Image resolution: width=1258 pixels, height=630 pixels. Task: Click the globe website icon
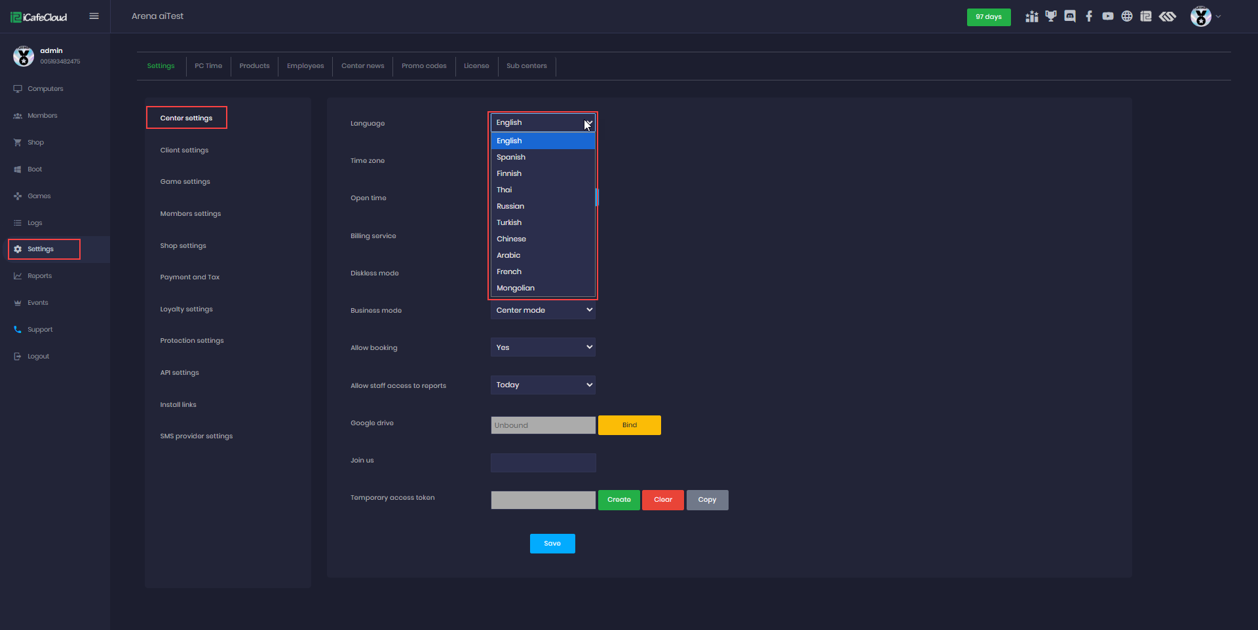[1127, 16]
